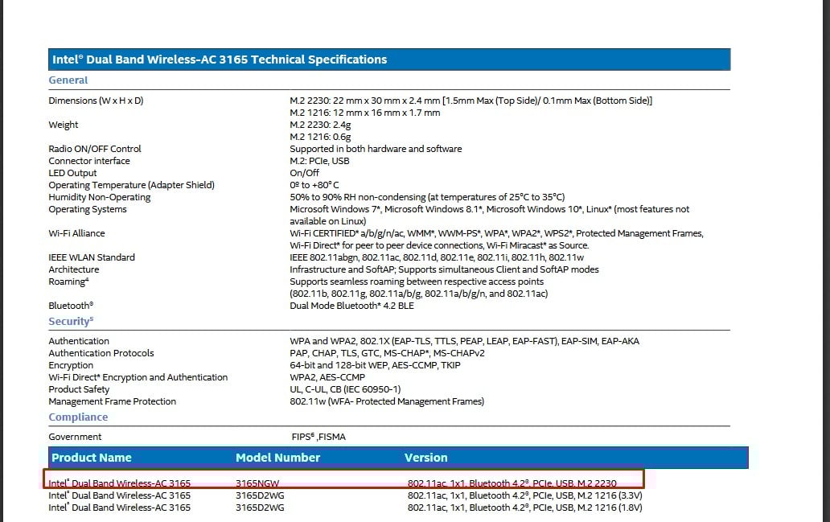Viewport: 830px width, 522px height.
Task: Select the "UL, C-UL, CB (IEC 60950-1)" value
Action: (345, 389)
